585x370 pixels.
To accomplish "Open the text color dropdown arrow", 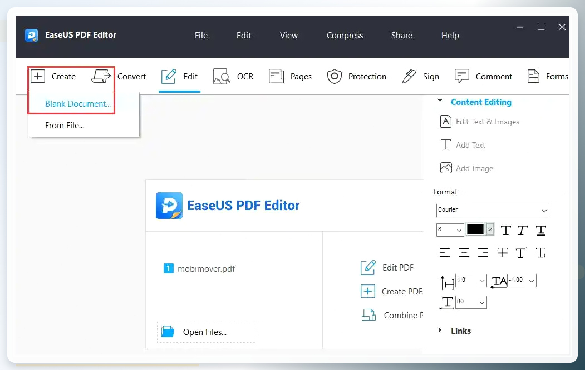I will coord(490,229).
